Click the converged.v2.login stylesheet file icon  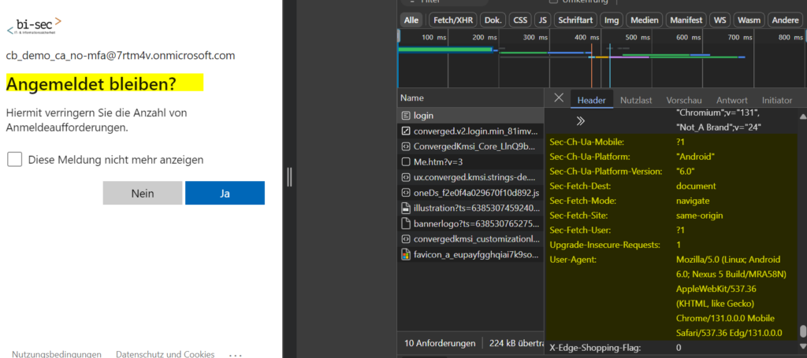tap(406, 131)
